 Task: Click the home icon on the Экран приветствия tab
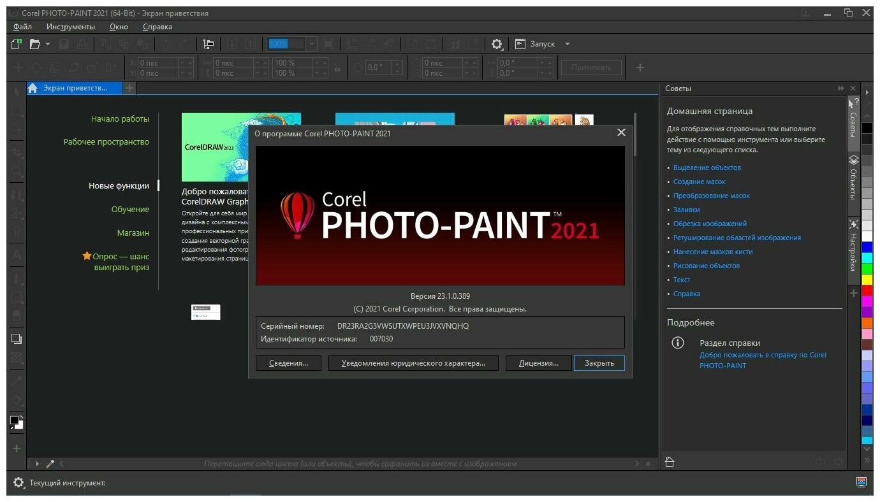[x=33, y=88]
